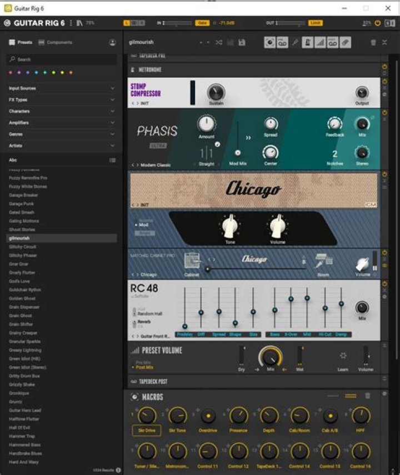Select left channel L input button
This screenshot has height=475, width=400.
[x=127, y=23]
